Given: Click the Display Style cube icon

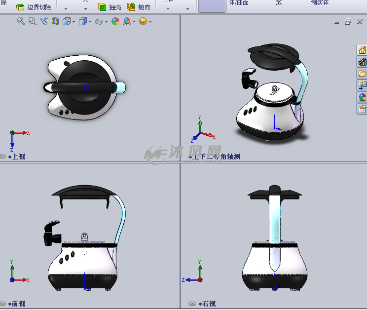Looking at the screenshot, I should pyautogui.click(x=82, y=22).
